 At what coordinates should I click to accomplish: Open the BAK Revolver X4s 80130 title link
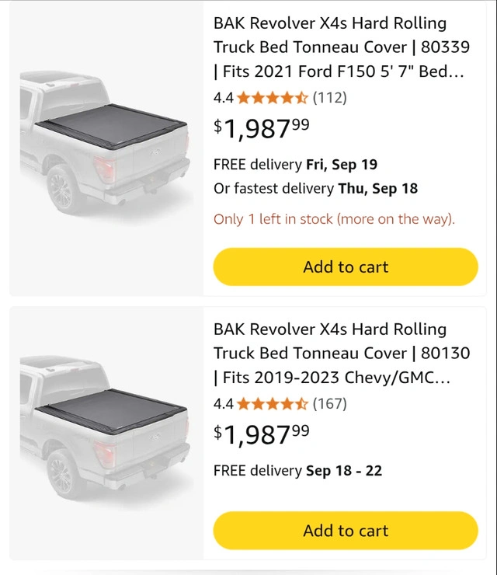point(342,354)
